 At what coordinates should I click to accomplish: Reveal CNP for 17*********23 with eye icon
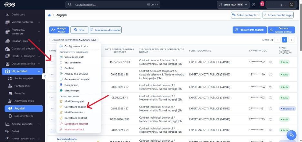click(x=271, y=98)
